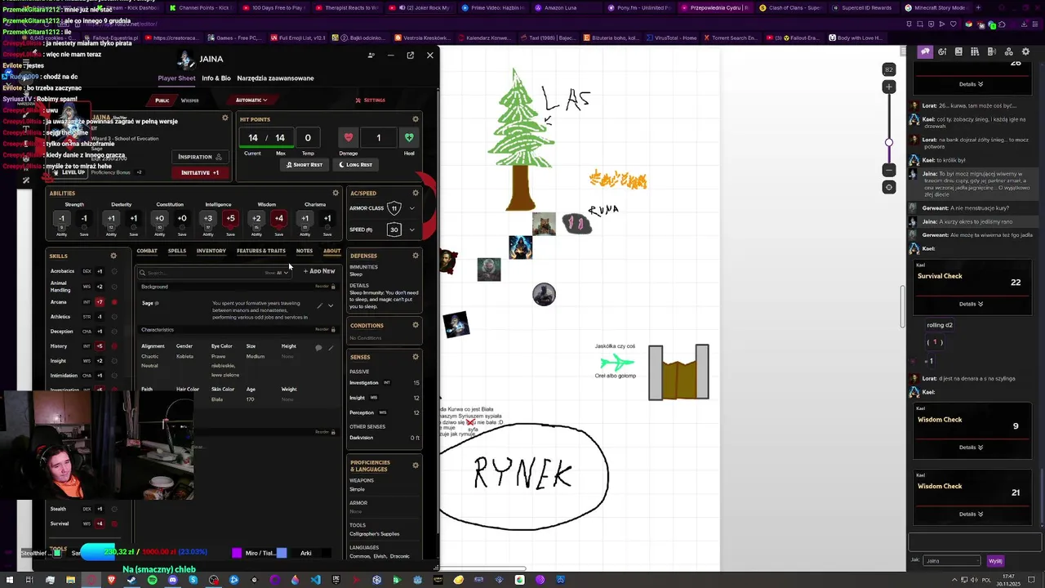Screen dimensions: 1045x588
Task: Toggle Arcana skill proficiency circle
Action: coord(113,302)
